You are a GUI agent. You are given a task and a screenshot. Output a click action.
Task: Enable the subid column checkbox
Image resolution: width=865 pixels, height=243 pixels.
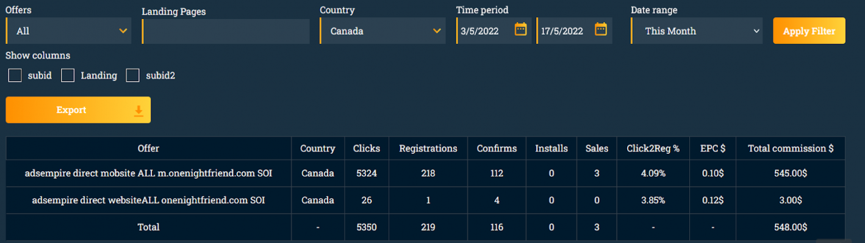[x=15, y=75]
